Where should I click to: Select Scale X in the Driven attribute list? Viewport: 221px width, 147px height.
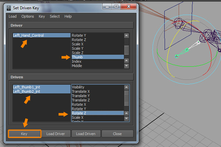[x=98, y=117]
